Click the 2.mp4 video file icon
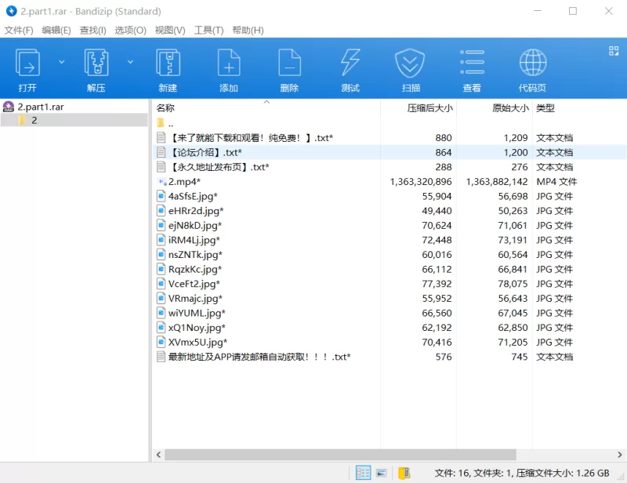The width and height of the screenshot is (627, 483). click(161, 182)
